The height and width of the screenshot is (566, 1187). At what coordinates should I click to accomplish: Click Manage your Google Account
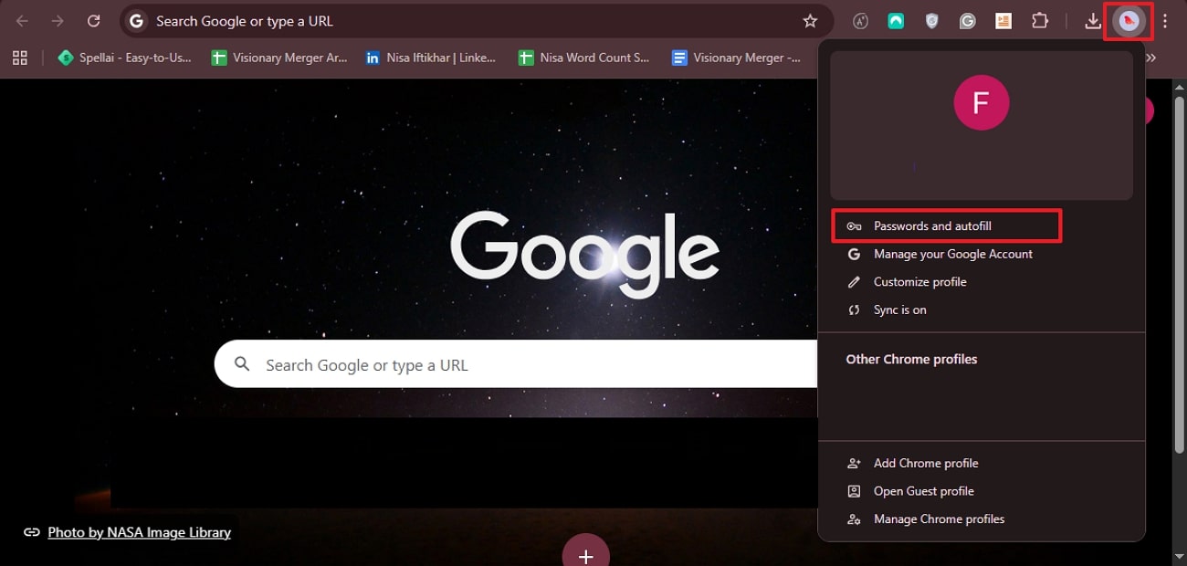[x=953, y=254]
